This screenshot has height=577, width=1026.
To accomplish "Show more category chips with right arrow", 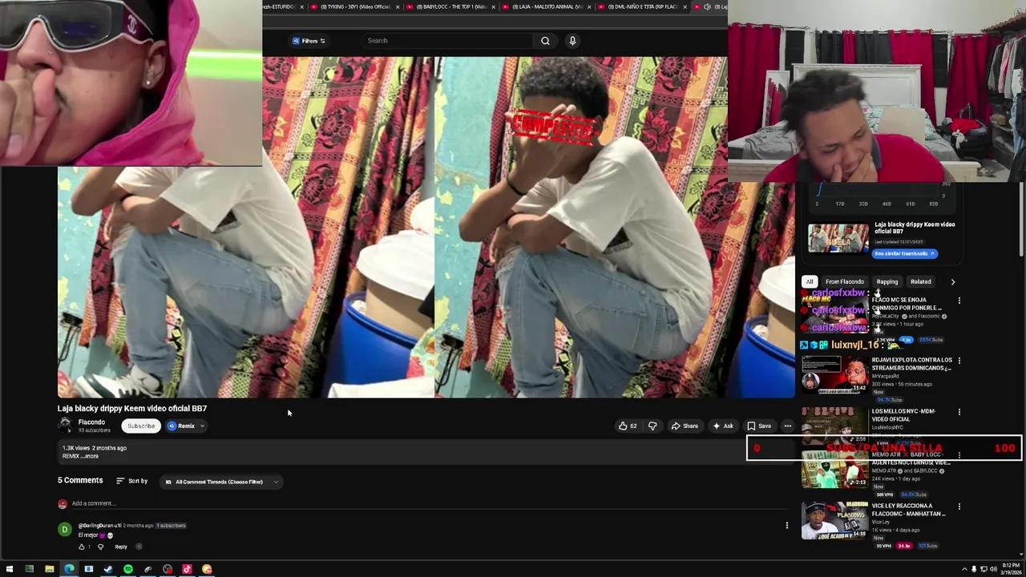I will 952,282.
